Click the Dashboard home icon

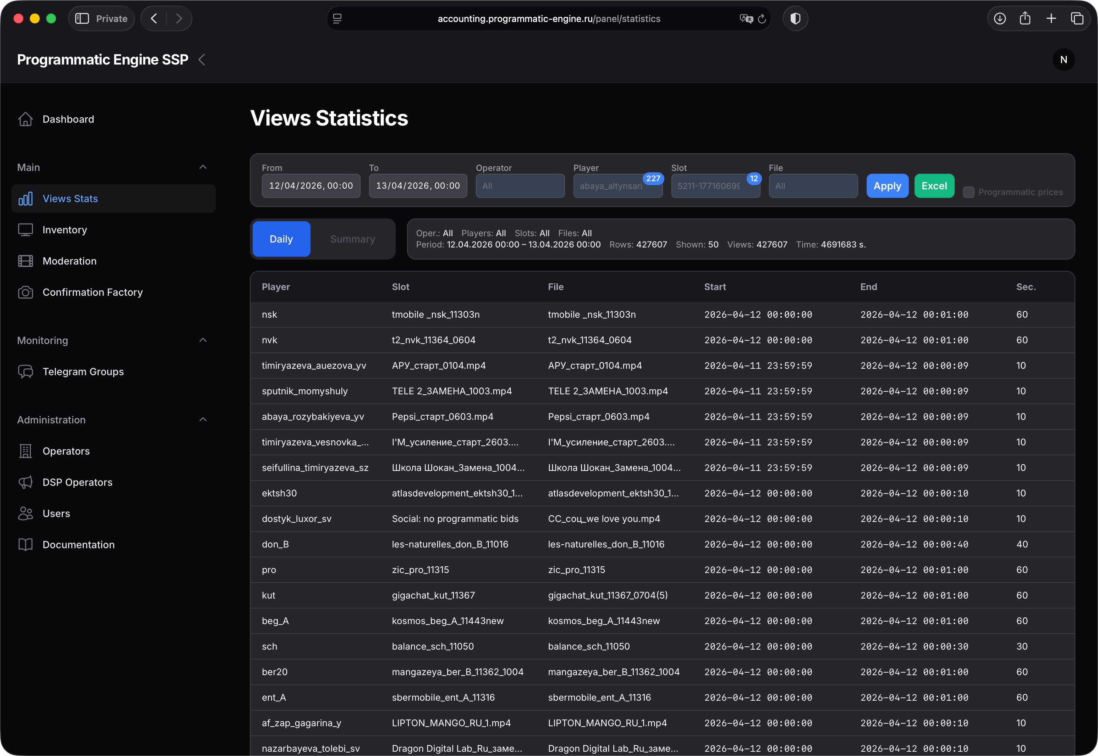(x=26, y=119)
